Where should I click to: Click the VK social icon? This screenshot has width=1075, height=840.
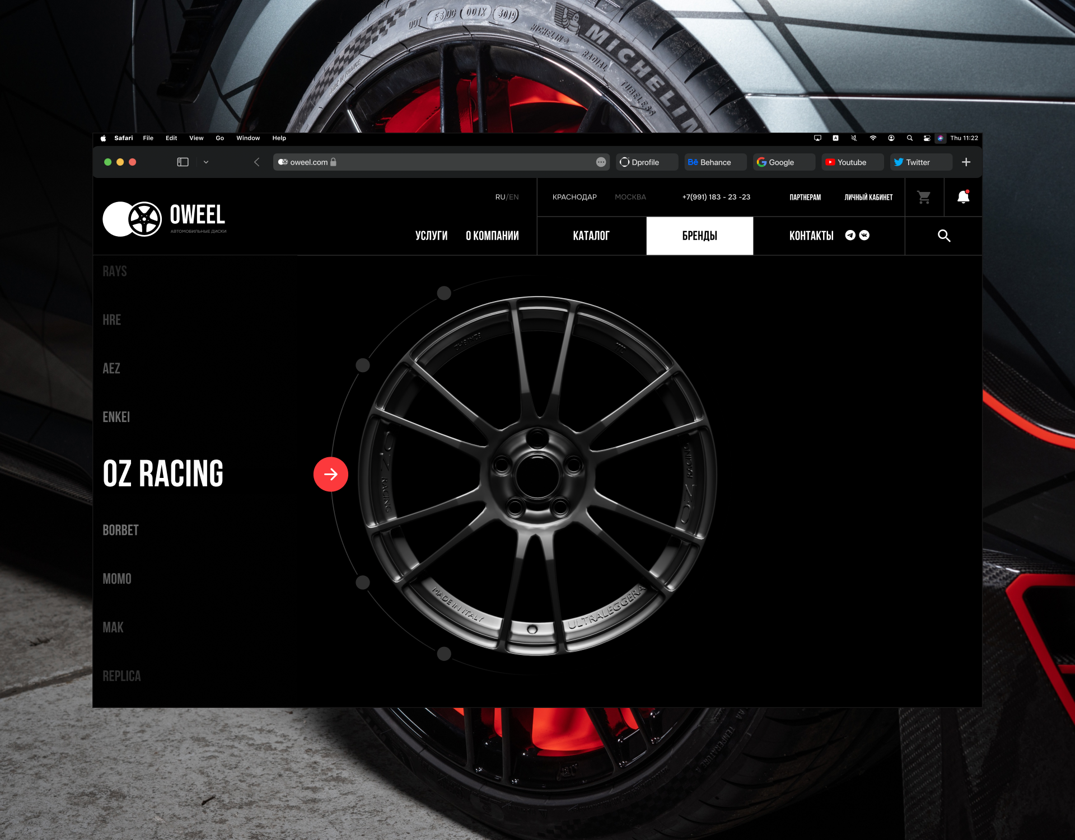click(864, 235)
